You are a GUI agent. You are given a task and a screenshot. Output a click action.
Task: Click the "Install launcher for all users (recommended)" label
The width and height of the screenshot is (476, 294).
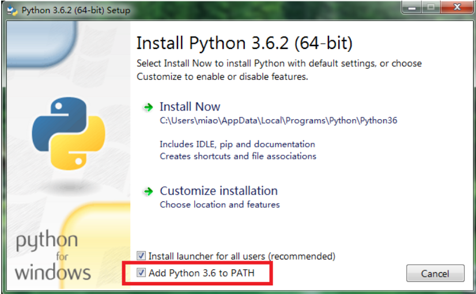click(x=241, y=256)
